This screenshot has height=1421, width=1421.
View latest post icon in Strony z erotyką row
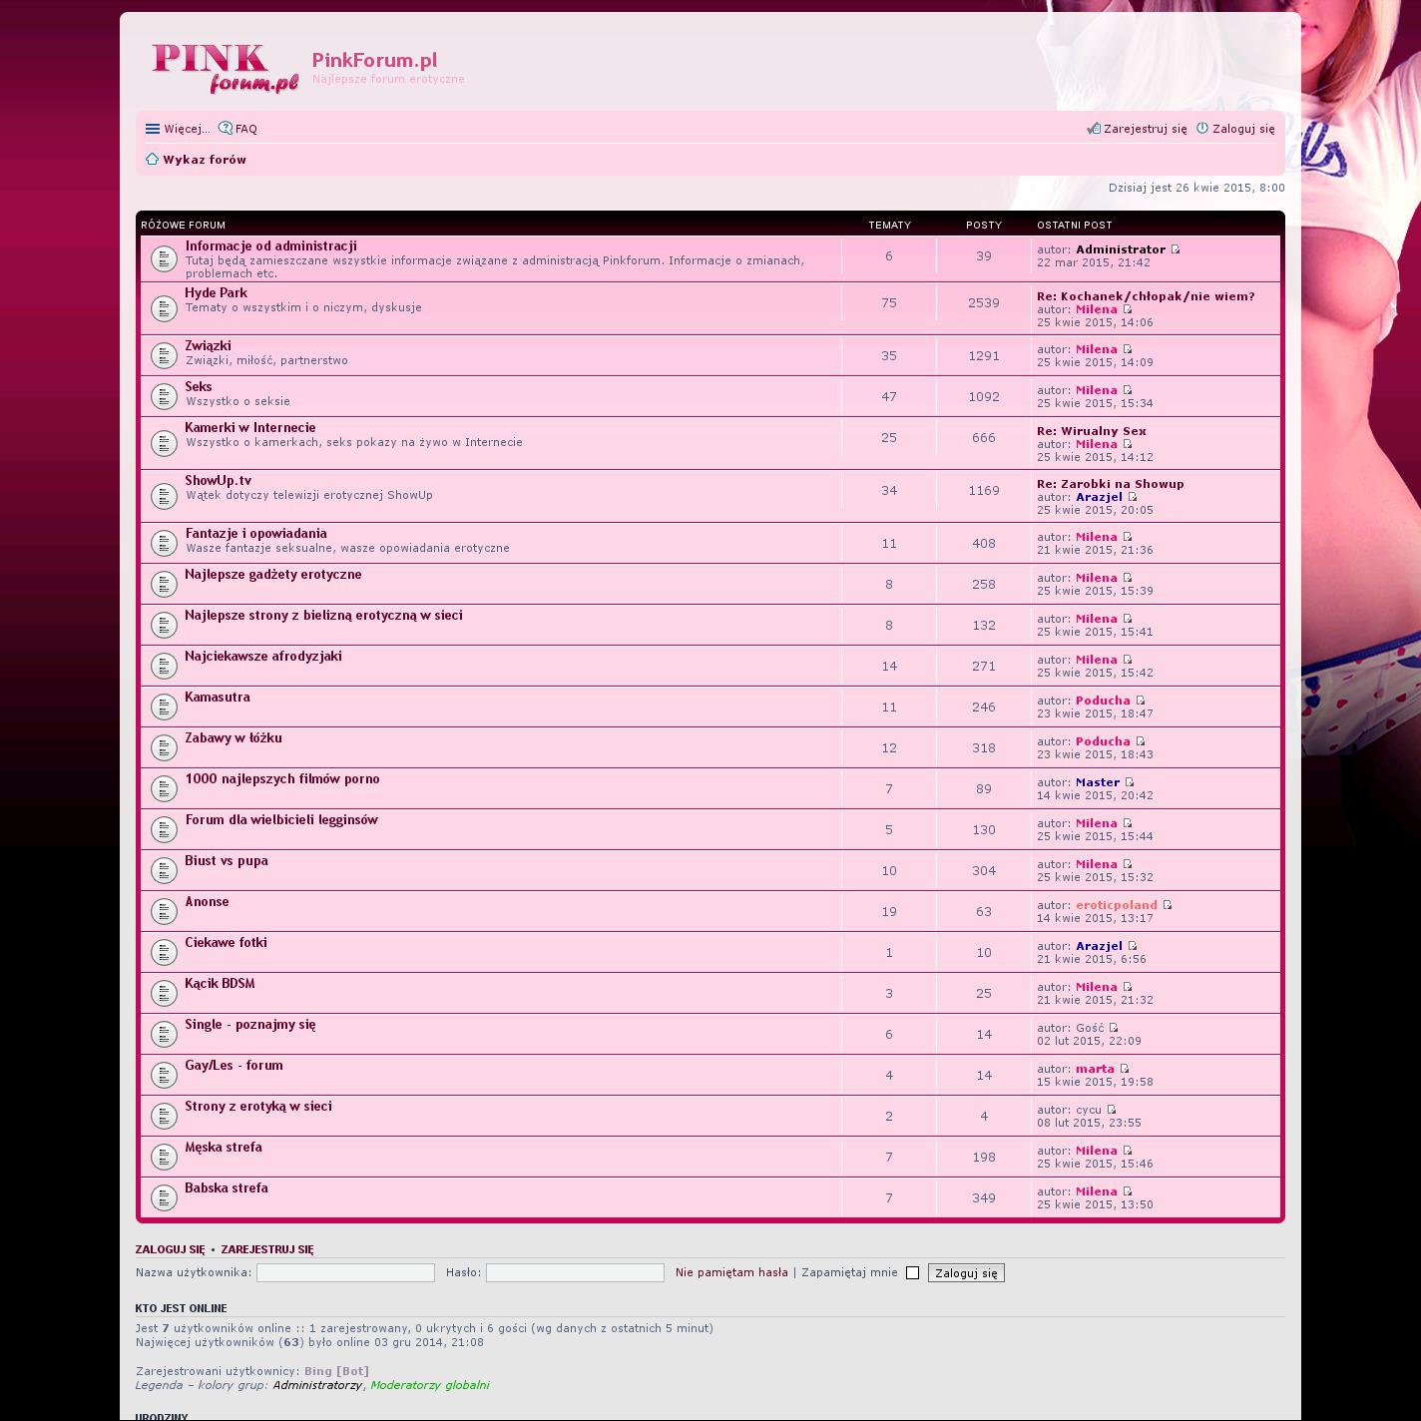tap(1112, 1110)
